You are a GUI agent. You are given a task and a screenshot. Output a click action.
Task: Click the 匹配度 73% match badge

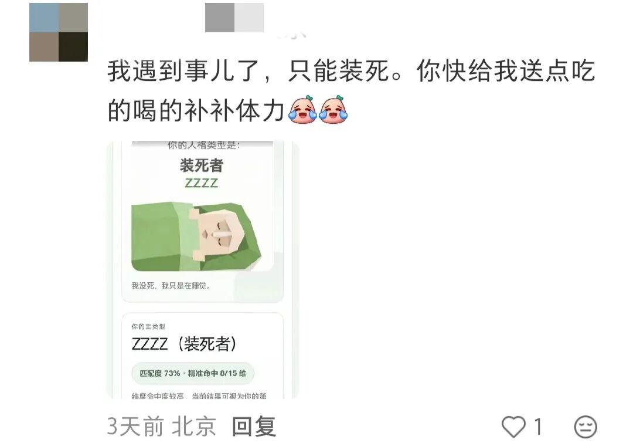click(193, 373)
